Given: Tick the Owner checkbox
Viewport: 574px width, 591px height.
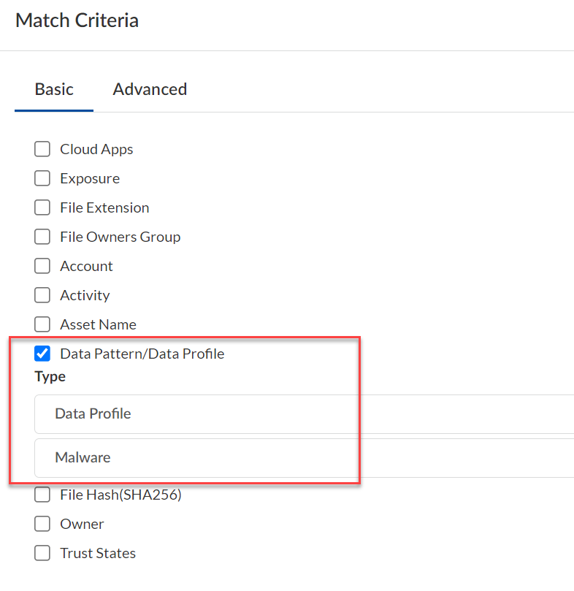Looking at the screenshot, I should click(x=42, y=524).
